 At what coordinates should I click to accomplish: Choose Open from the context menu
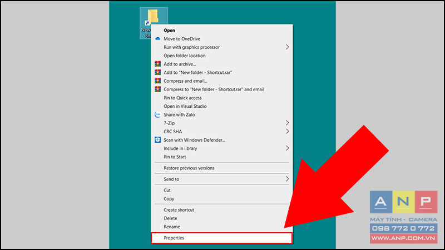pyautogui.click(x=221, y=31)
